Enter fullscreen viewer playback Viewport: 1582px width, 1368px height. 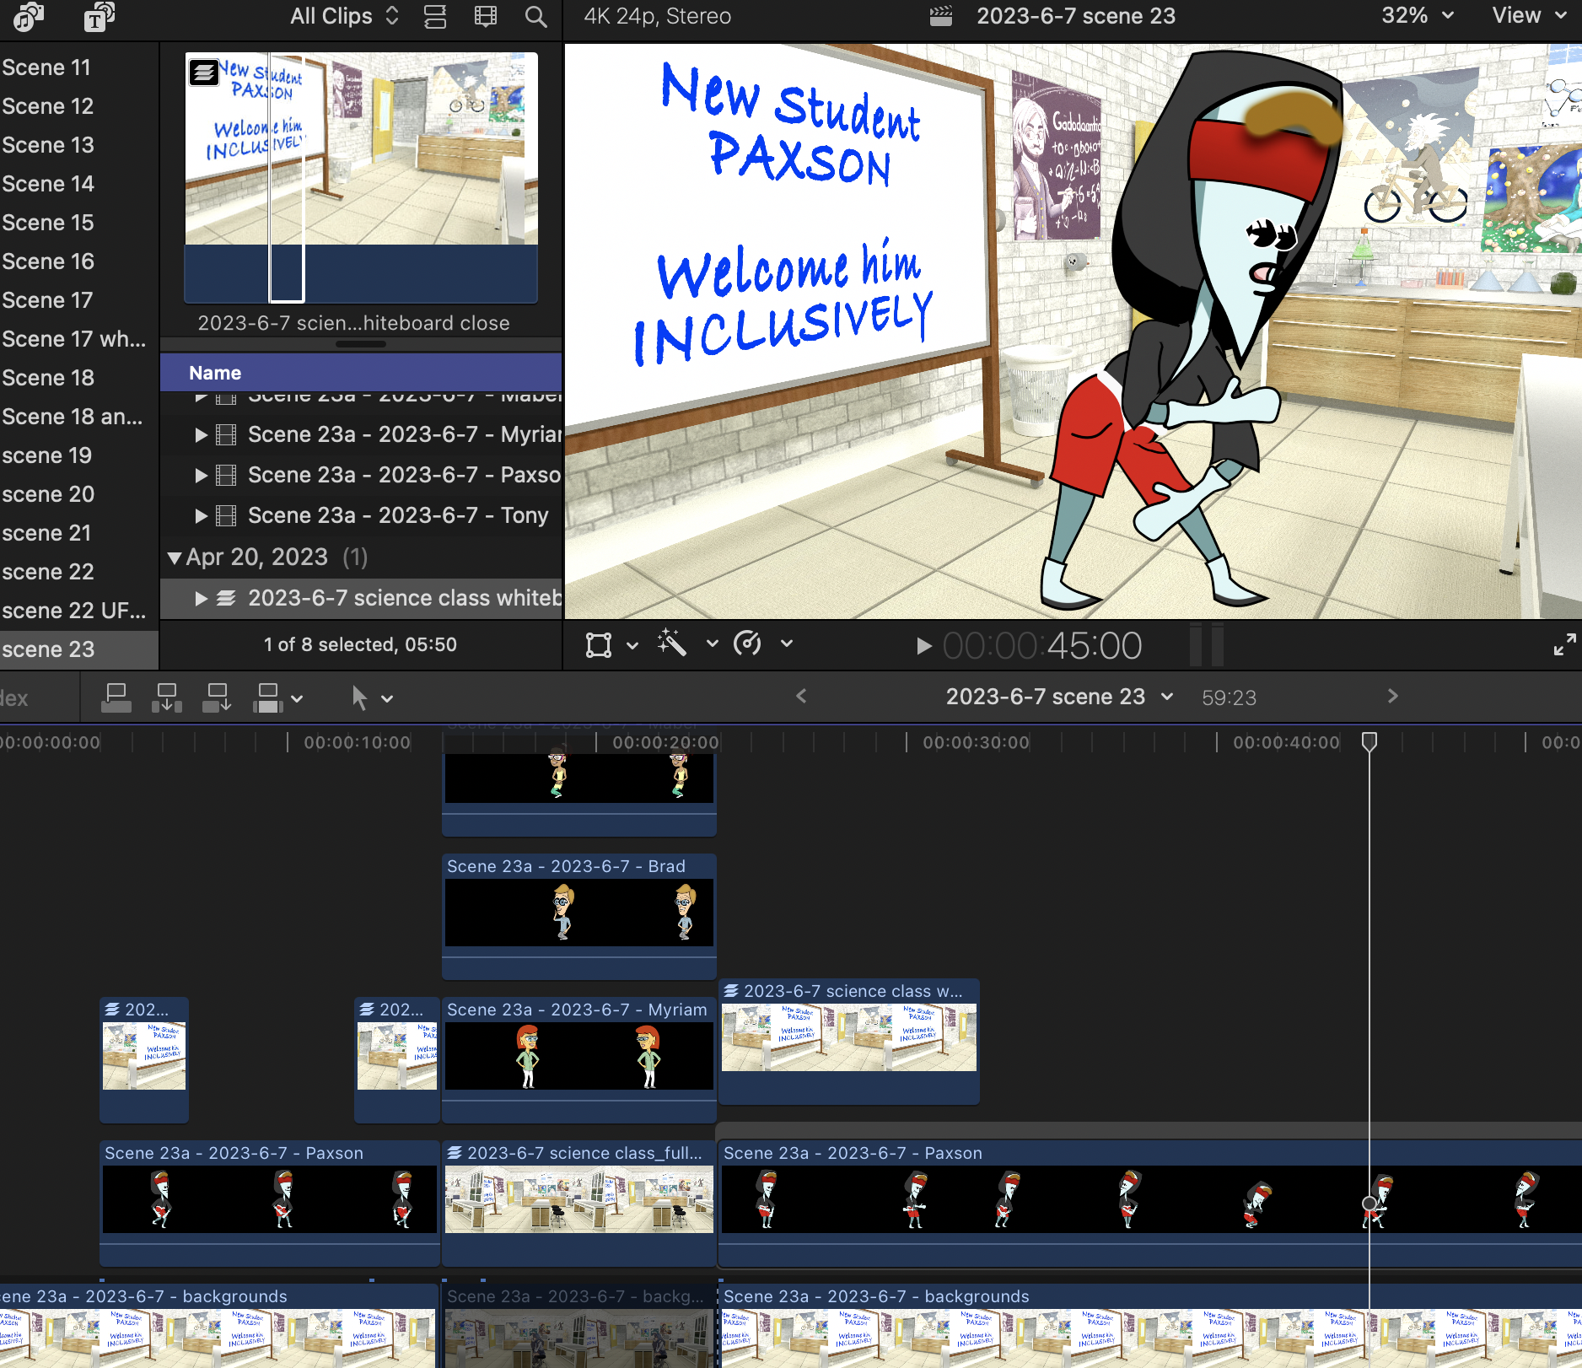(1564, 645)
